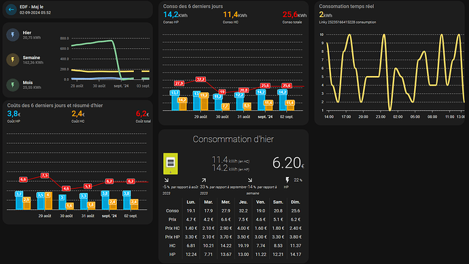Click the back arrow icon

(11, 10)
